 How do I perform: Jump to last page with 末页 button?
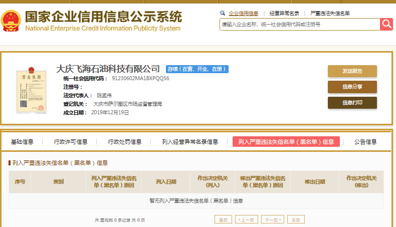click(x=296, y=219)
